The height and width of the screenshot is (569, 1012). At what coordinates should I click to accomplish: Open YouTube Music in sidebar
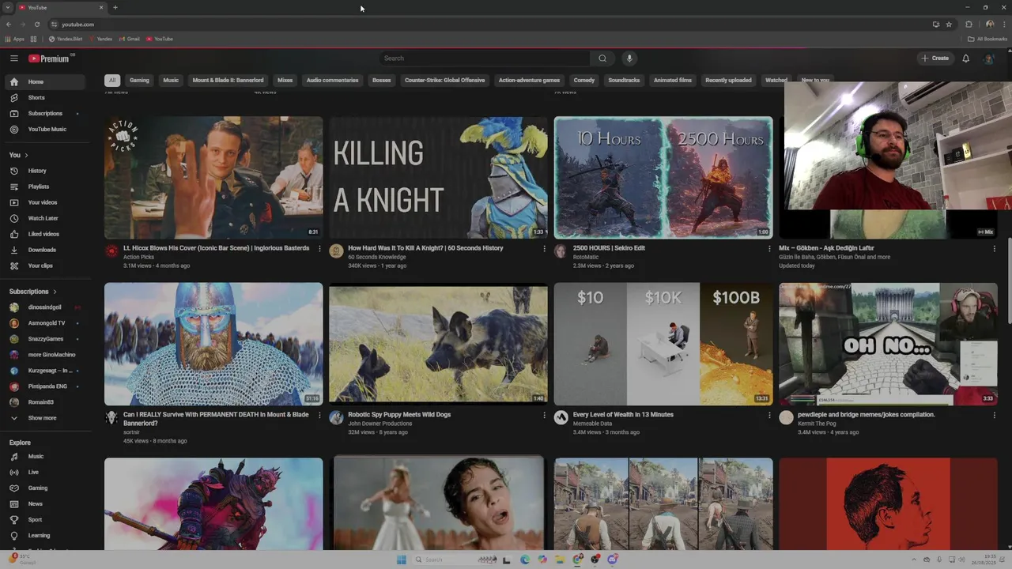pos(44,129)
